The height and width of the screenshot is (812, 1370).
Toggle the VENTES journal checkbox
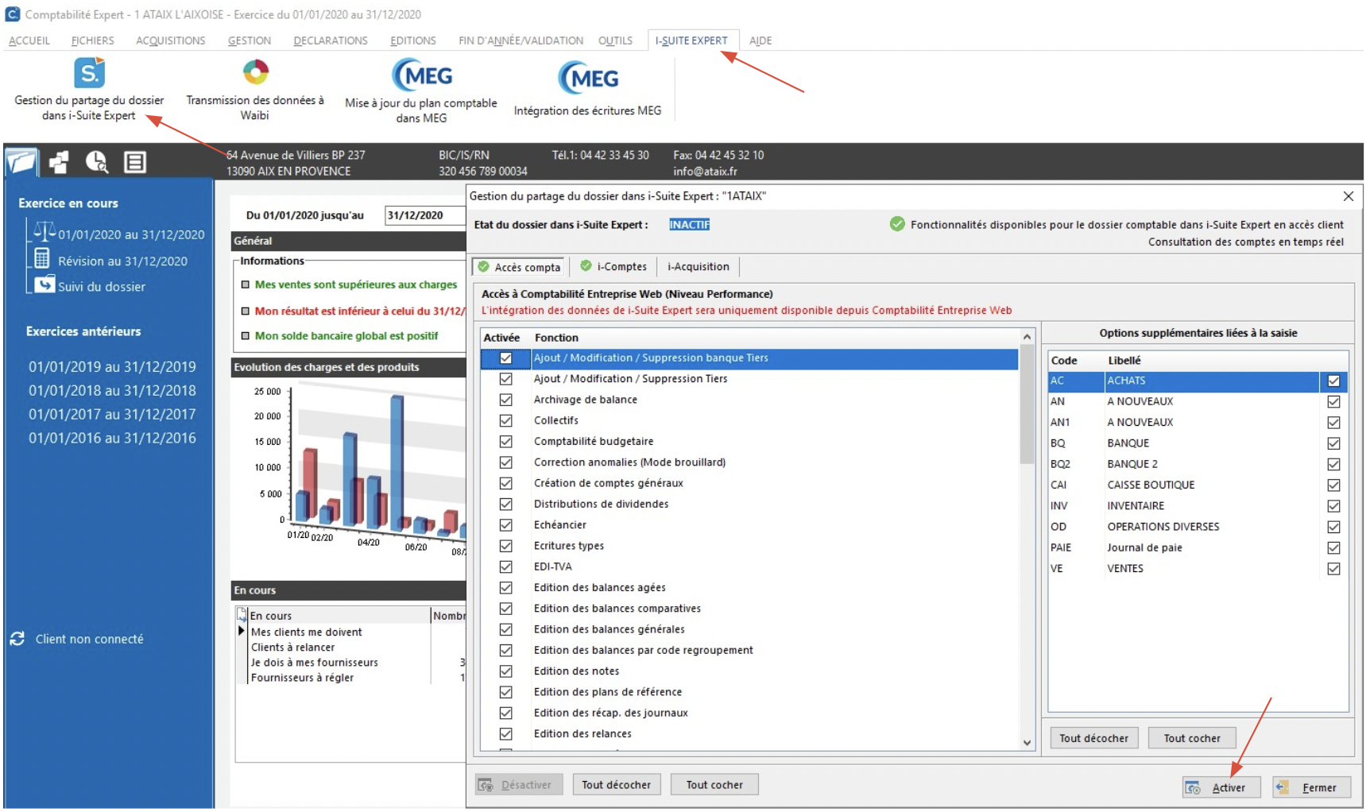tap(1333, 568)
